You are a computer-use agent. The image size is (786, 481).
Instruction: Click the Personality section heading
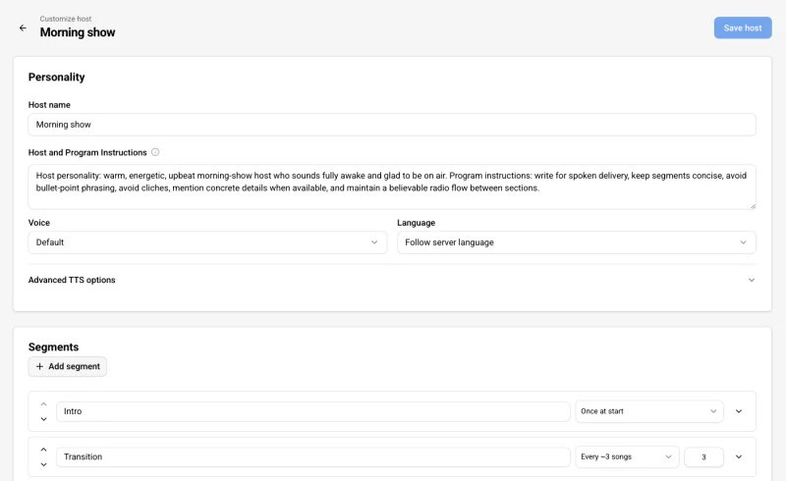click(x=57, y=78)
